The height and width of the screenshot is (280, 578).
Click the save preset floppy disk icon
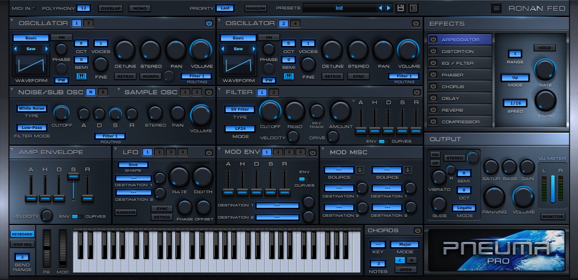click(x=400, y=8)
